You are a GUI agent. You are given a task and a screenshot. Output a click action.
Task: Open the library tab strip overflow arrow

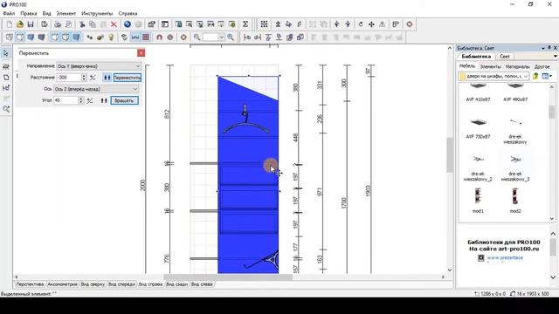(556, 56)
